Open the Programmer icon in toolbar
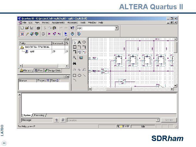The image size is (196, 147). pyautogui.click(x=79, y=34)
